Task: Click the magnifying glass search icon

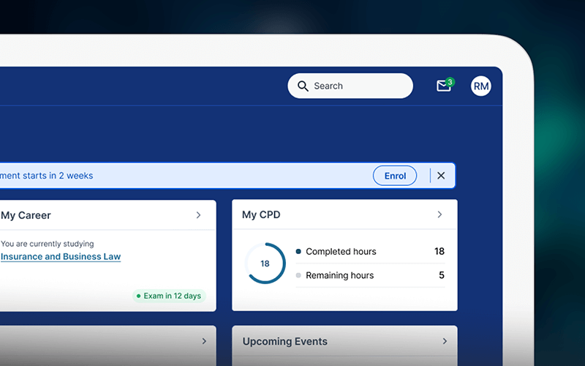Action: (x=303, y=86)
